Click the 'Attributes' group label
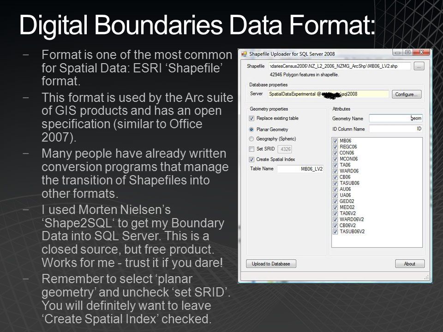This screenshot has width=443, height=332. (x=341, y=109)
